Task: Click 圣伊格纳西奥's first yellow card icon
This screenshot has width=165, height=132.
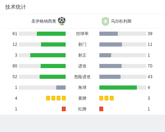Action: (48, 98)
